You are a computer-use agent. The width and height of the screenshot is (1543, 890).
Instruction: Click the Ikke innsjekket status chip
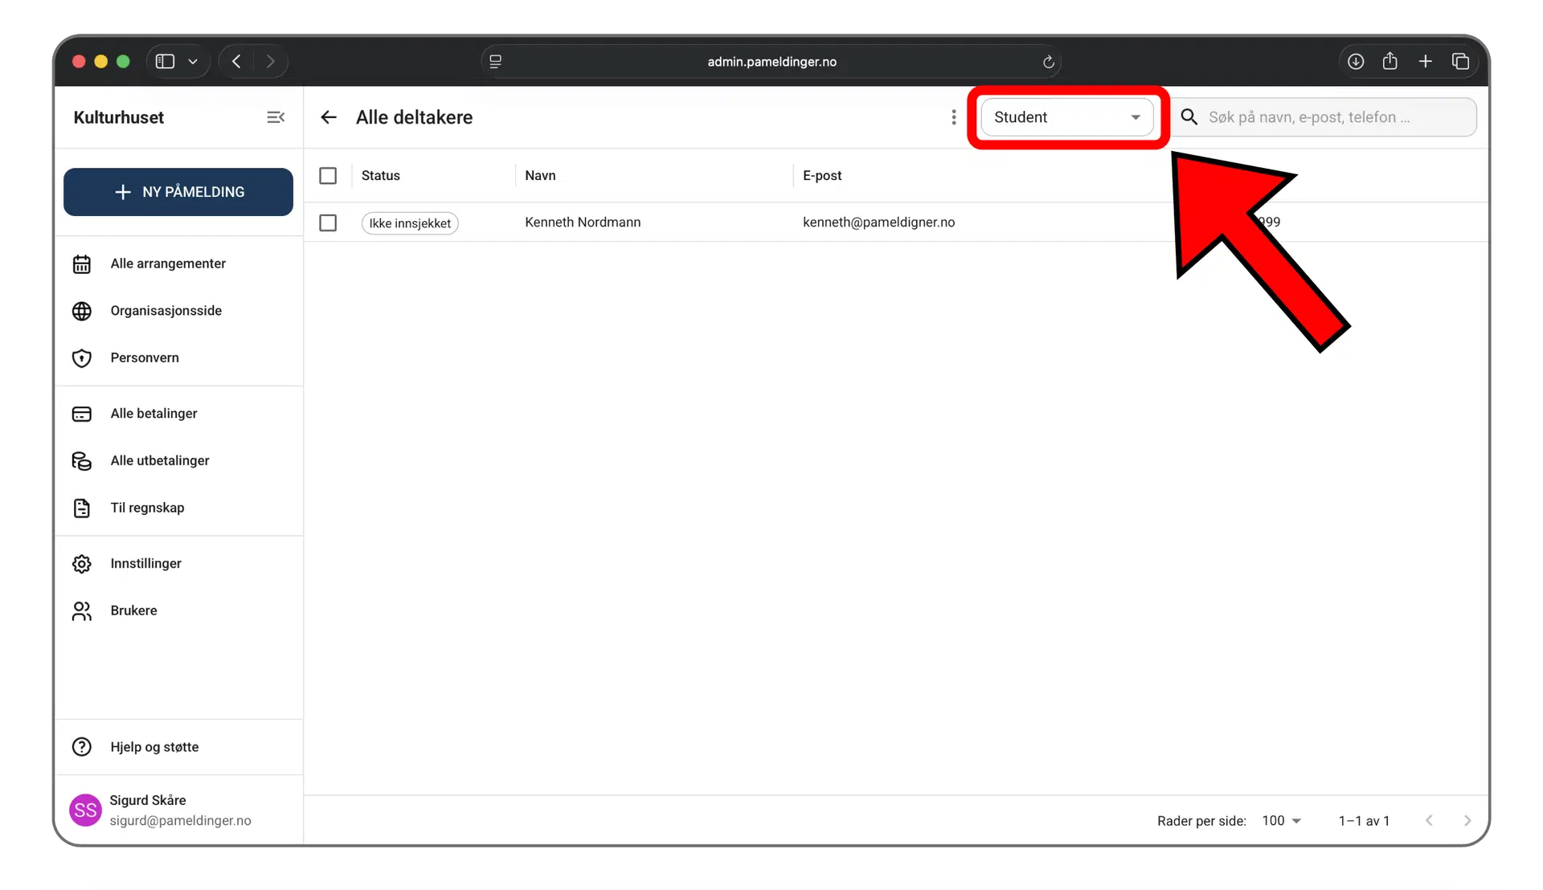click(410, 223)
